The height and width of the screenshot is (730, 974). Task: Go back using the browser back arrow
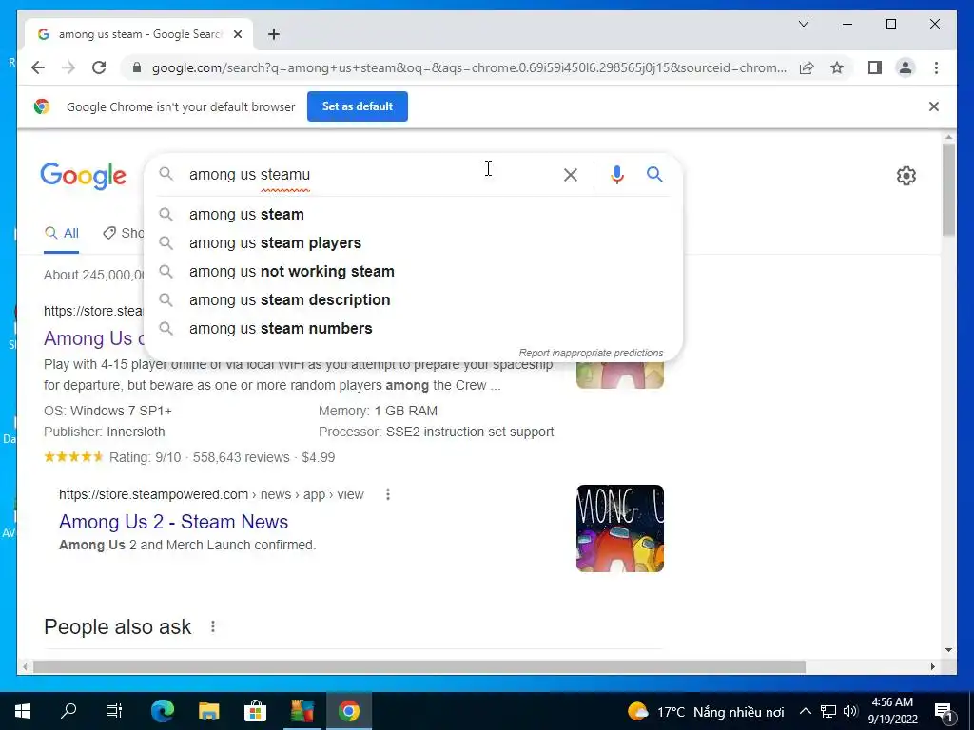[38, 67]
